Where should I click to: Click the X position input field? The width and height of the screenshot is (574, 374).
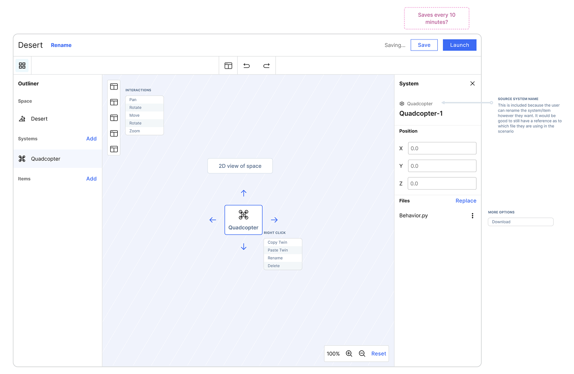442,148
